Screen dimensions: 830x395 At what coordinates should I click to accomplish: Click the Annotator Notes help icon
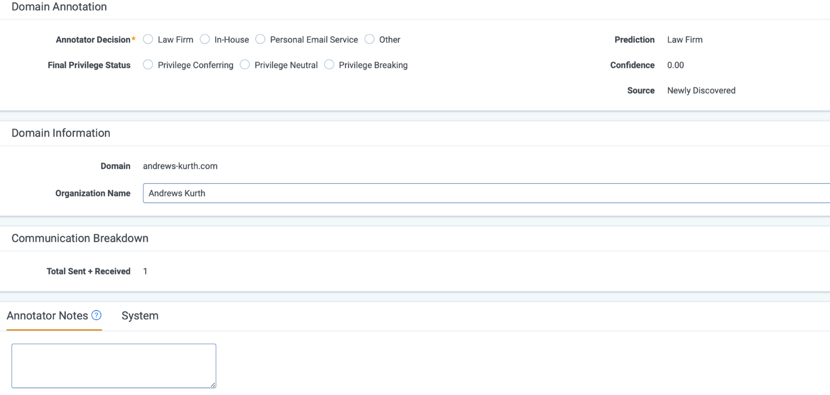(x=97, y=315)
